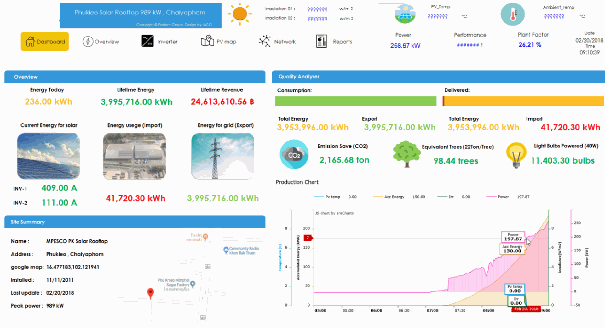Select the Overview menu item
The image size is (605, 328).
pos(101,41)
